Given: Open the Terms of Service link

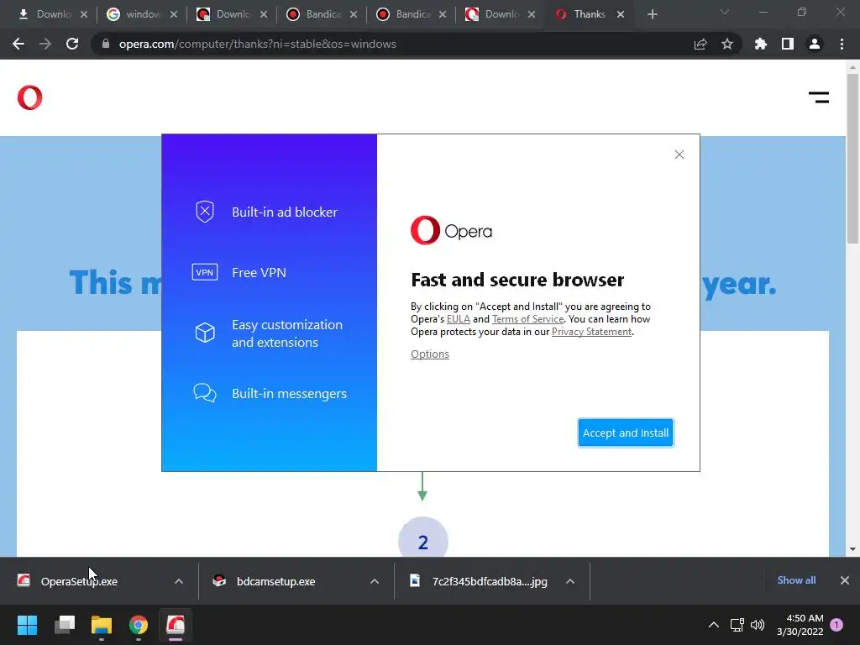Looking at the screenshot, I should (527, 318).
